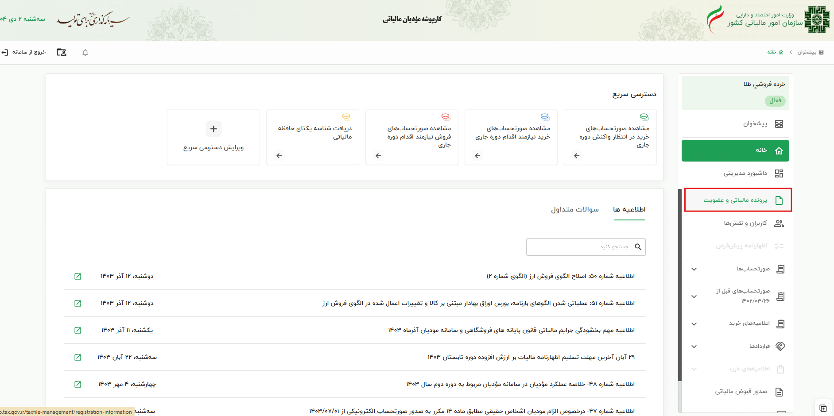The image size is (834, 416).
Task: Switch to the سوالات متداول tab
Action: [x=574, y=209]
